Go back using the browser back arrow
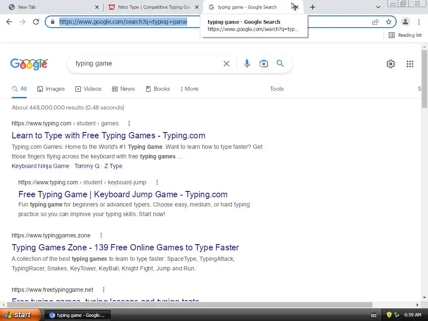 9,22
